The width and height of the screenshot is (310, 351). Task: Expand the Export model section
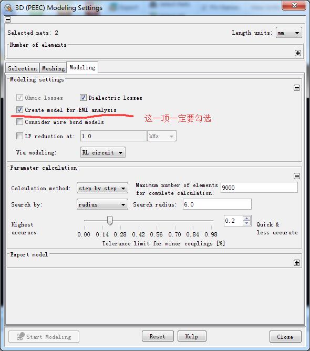(x=297, y=263)
